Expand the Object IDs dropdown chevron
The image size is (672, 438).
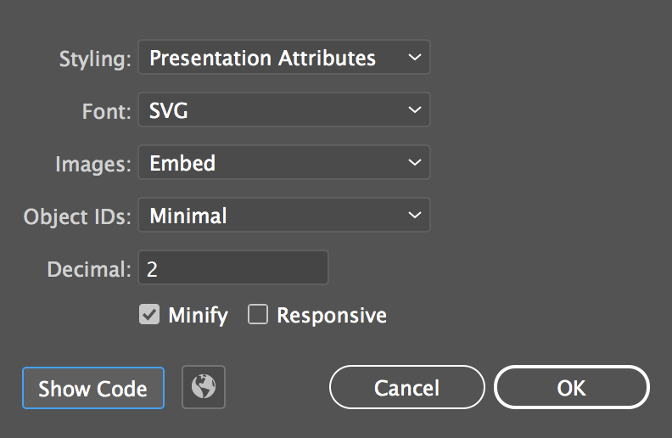coord(413,216)
